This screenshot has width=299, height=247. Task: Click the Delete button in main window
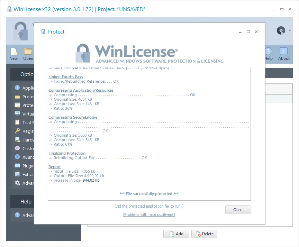(204, 234)
